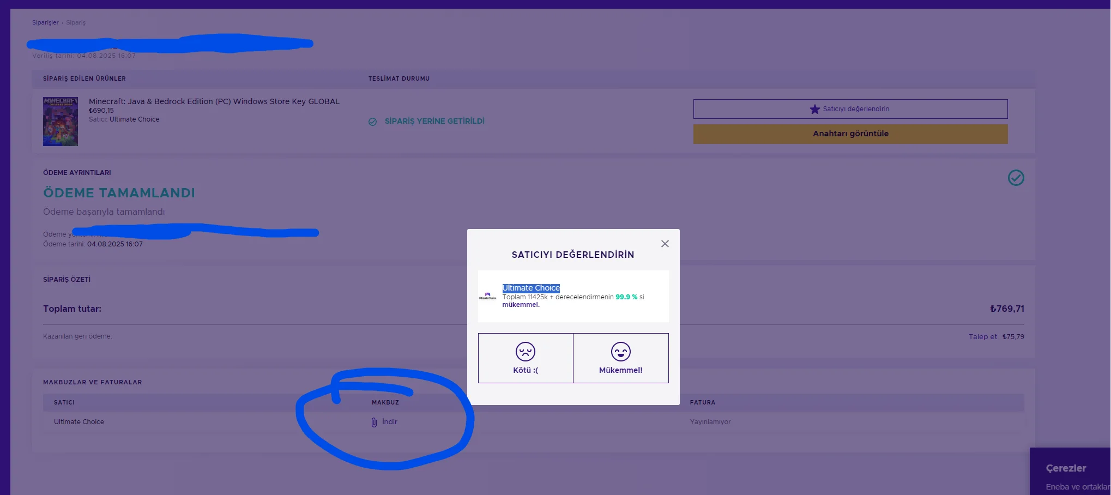Screen dimensions: 1111x495
Task: Click the Ultimate Choice seller logo in dialog
Action: 487,296
